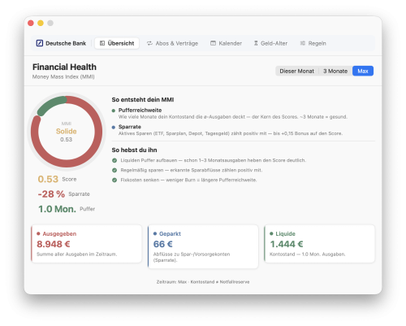Click the Geld-Alter hourglass icon
406x326 pixels.
click(x=256, y=43)
